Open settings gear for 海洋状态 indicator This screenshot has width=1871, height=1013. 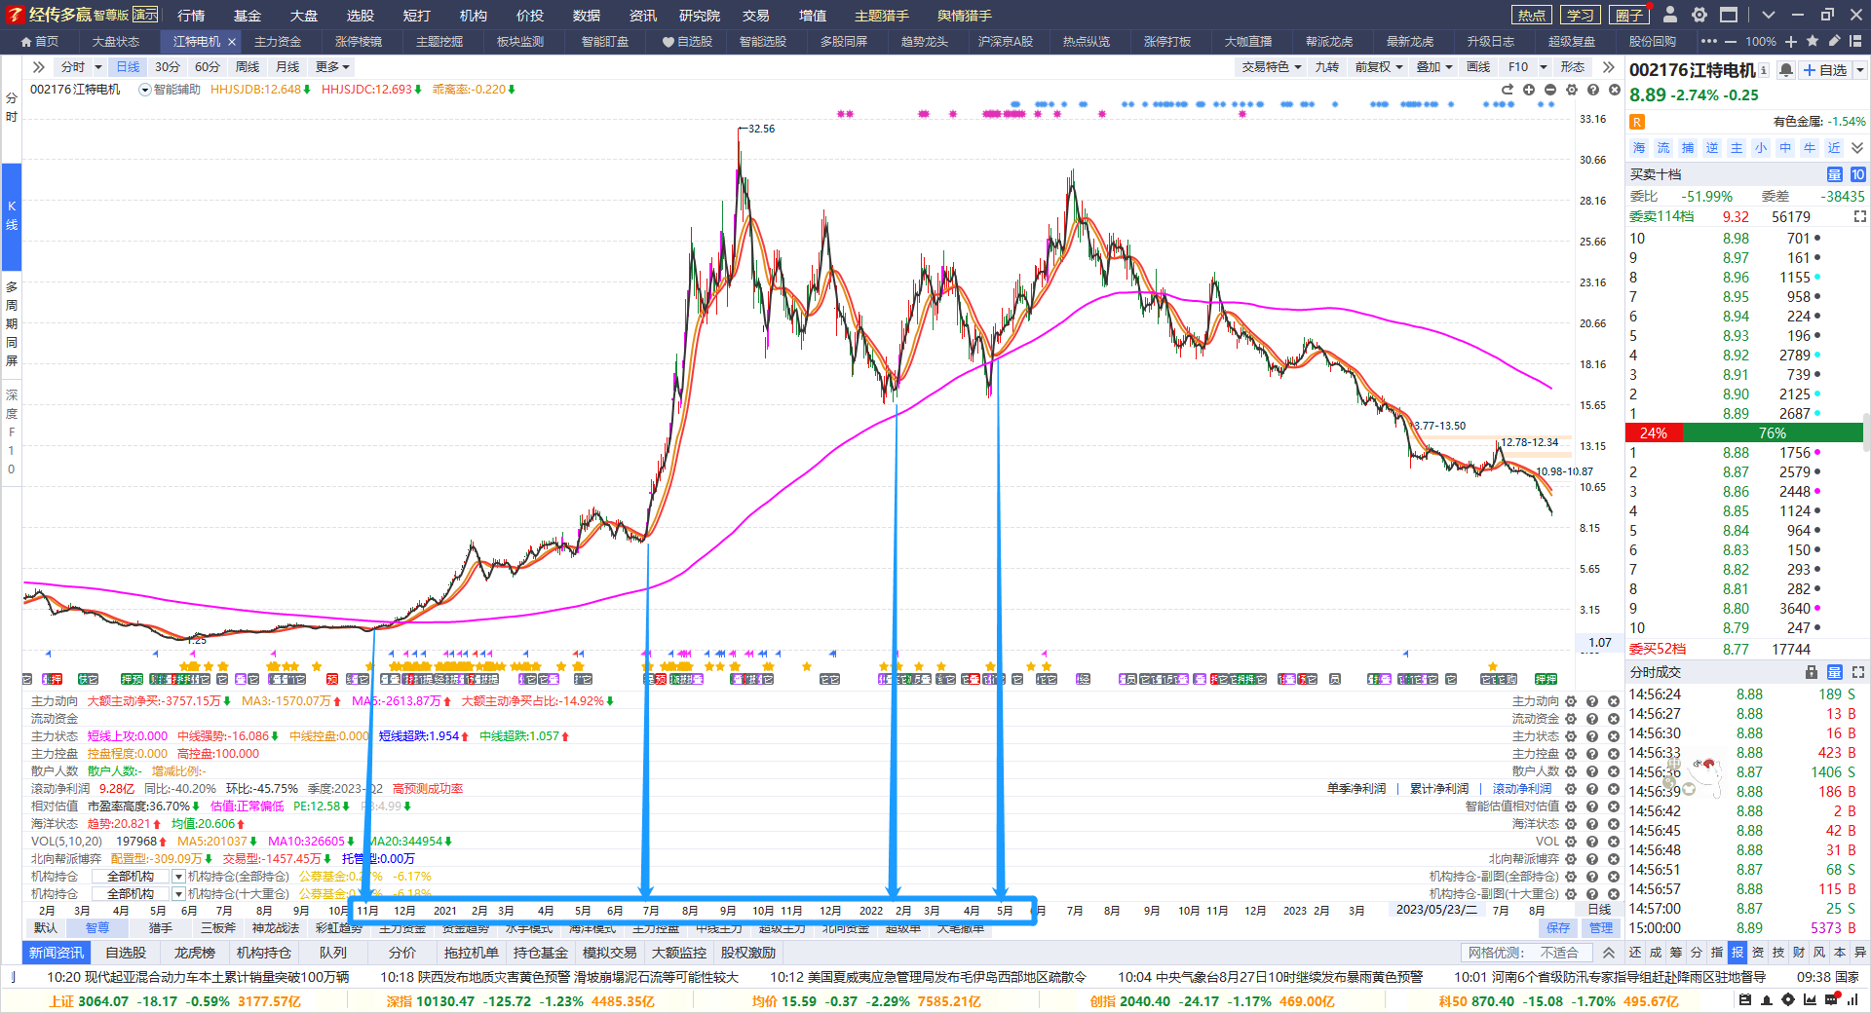tap(1571, 824)
